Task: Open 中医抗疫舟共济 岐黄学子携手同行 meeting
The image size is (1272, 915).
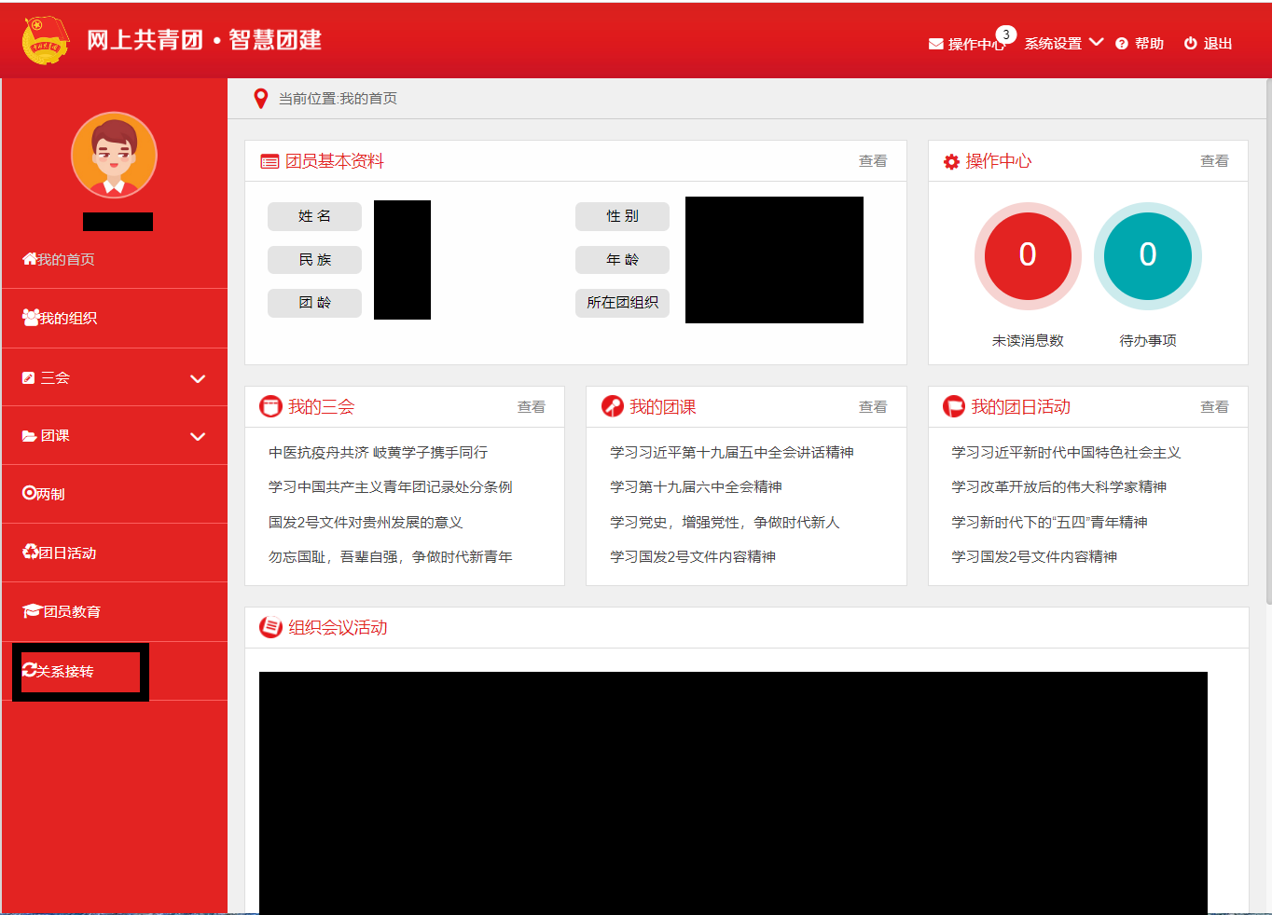Action: [378, 453]
